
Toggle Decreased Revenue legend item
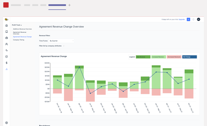174,57
